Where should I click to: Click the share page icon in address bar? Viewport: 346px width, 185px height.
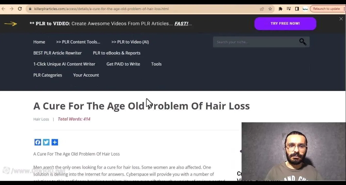pyautogui.click(x=262, y=9)
